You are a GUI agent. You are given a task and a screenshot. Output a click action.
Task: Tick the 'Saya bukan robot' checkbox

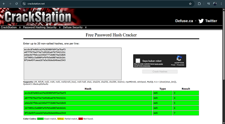pos(138,61)
